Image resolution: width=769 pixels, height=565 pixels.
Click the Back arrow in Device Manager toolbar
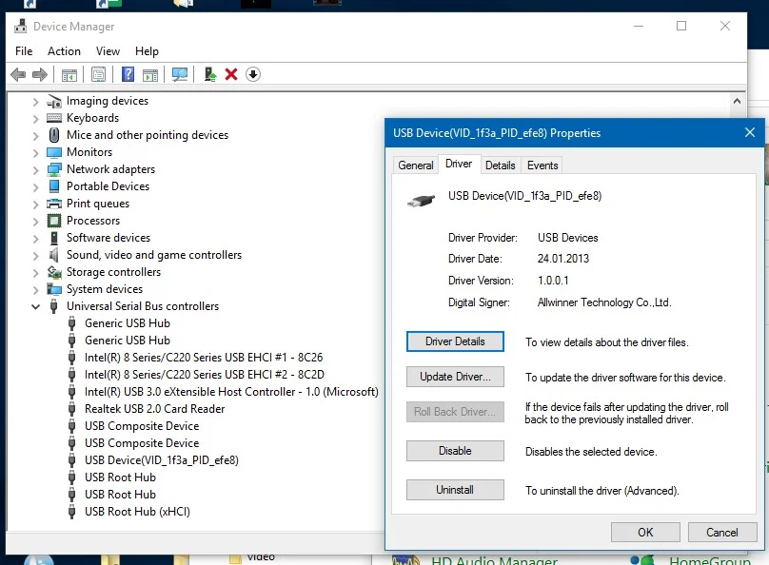tap(18, 74)
